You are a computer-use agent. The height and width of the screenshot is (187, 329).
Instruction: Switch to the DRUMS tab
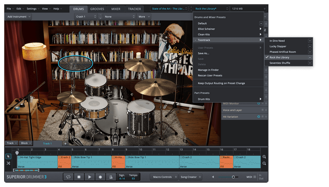click(78, 9)
